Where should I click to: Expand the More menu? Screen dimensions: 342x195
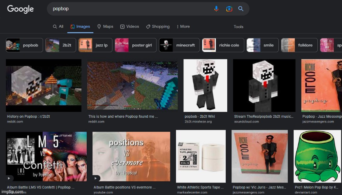point(183,27)
